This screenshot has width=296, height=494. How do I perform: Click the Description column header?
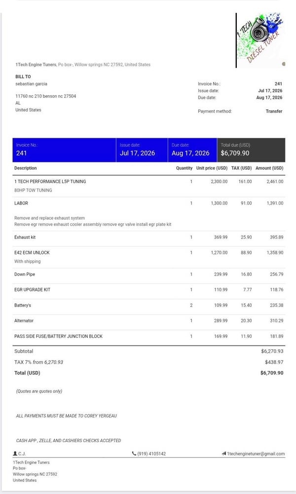[x=26, y=168]
